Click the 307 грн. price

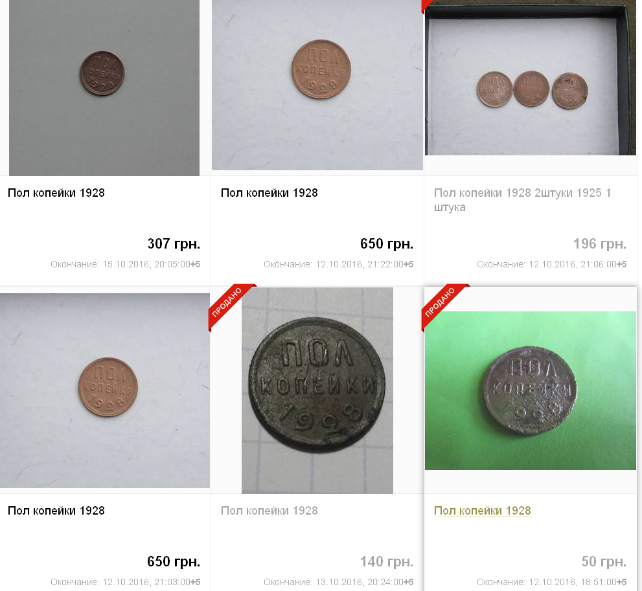pos(174,244)
